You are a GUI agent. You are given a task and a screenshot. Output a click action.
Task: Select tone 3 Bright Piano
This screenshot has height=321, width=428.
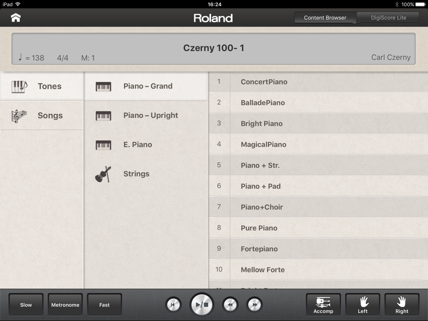tap(318, 123)
